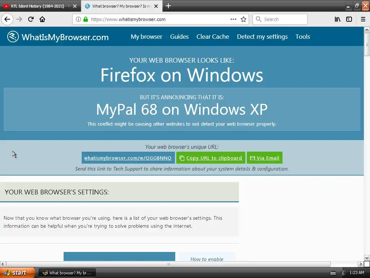The image size is (370, 278).
Task: Open the hamburger application menu
Action: click(x=363, y=19)
